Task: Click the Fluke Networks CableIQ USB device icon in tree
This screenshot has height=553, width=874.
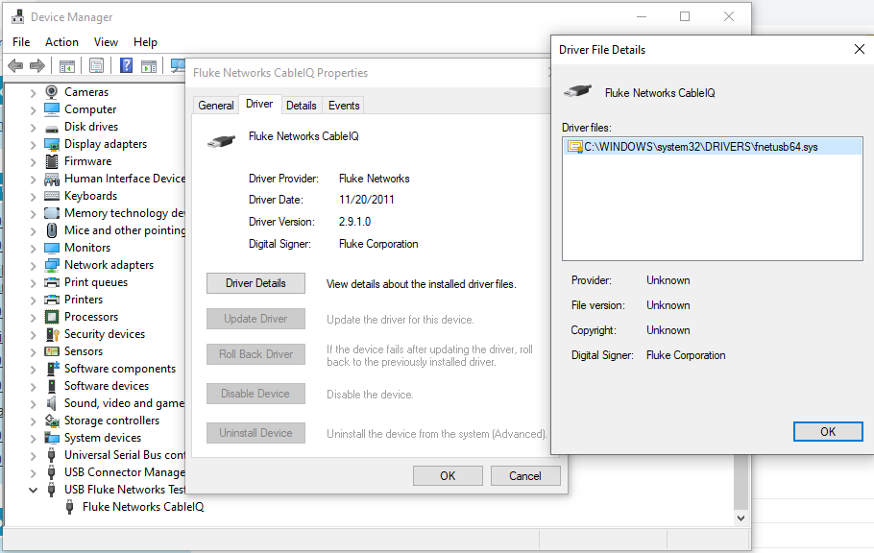Action: pyautogui.click(x=70, y=507)
